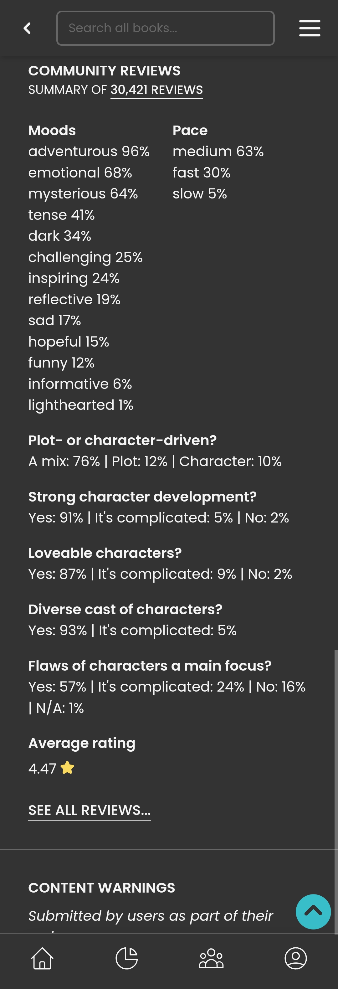Open the stats pie chart tab
338x989 pixels.
127,958
